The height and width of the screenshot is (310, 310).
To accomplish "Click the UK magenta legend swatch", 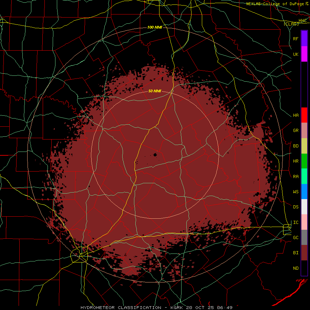I will coord(304,54).
